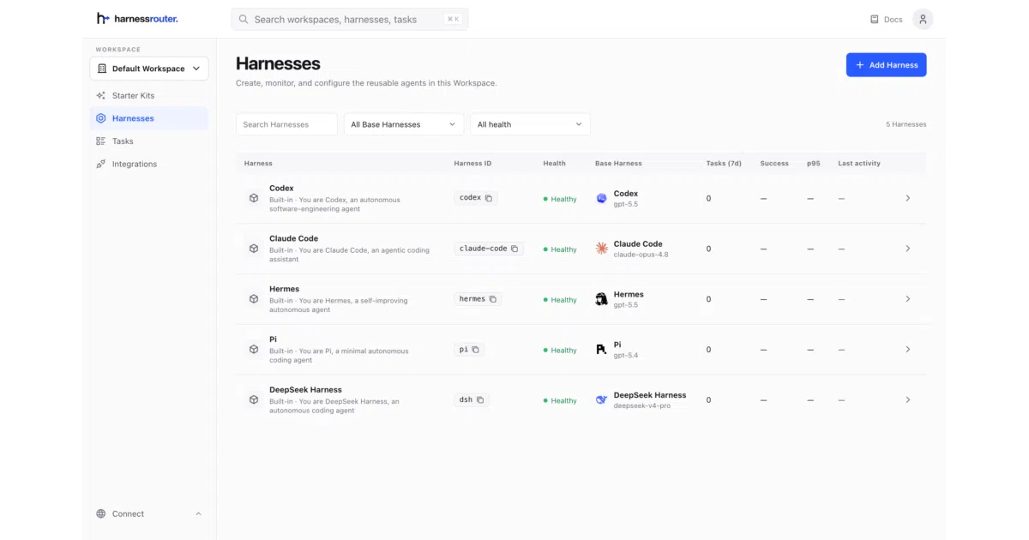Image resolution: width=1029 pixels, height=540 pixels.
Task: Click the Pi base harness logo
Action: tap(601, 350)
